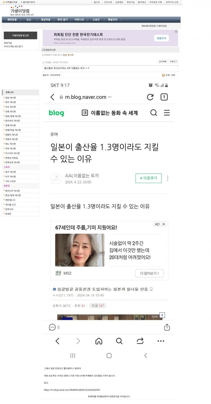
Task: Open the naver blog URL link
Action: point(72,390)
